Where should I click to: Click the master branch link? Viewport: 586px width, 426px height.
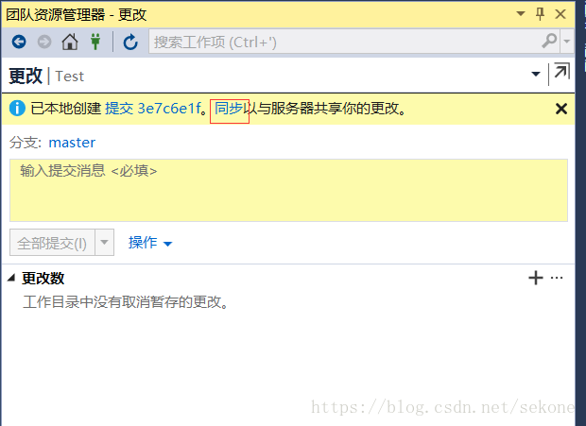72,143
